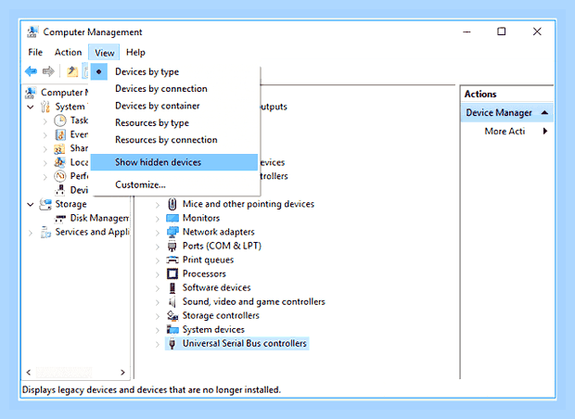Click the Universal Serial Bus controllers USB icon
Screen dimensions: 575x419
point(172,344)
